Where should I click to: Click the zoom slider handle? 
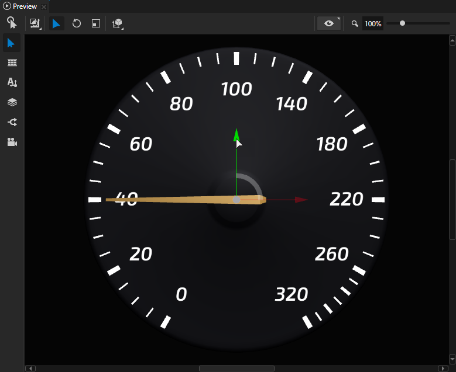(x=402, y=23)
